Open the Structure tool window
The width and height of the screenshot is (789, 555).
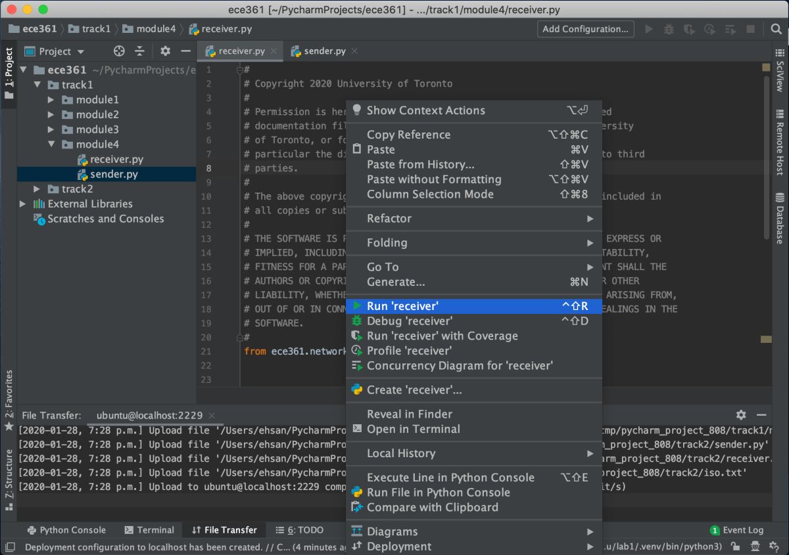coord(9,479)
